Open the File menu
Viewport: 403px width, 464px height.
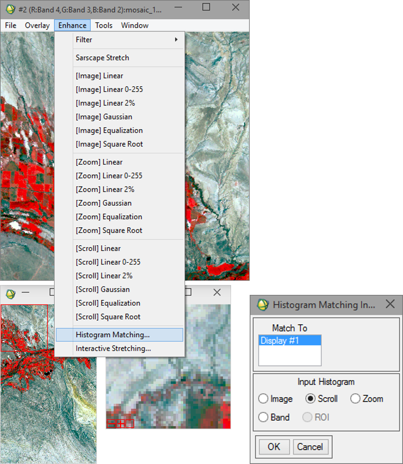pos(11,25)
